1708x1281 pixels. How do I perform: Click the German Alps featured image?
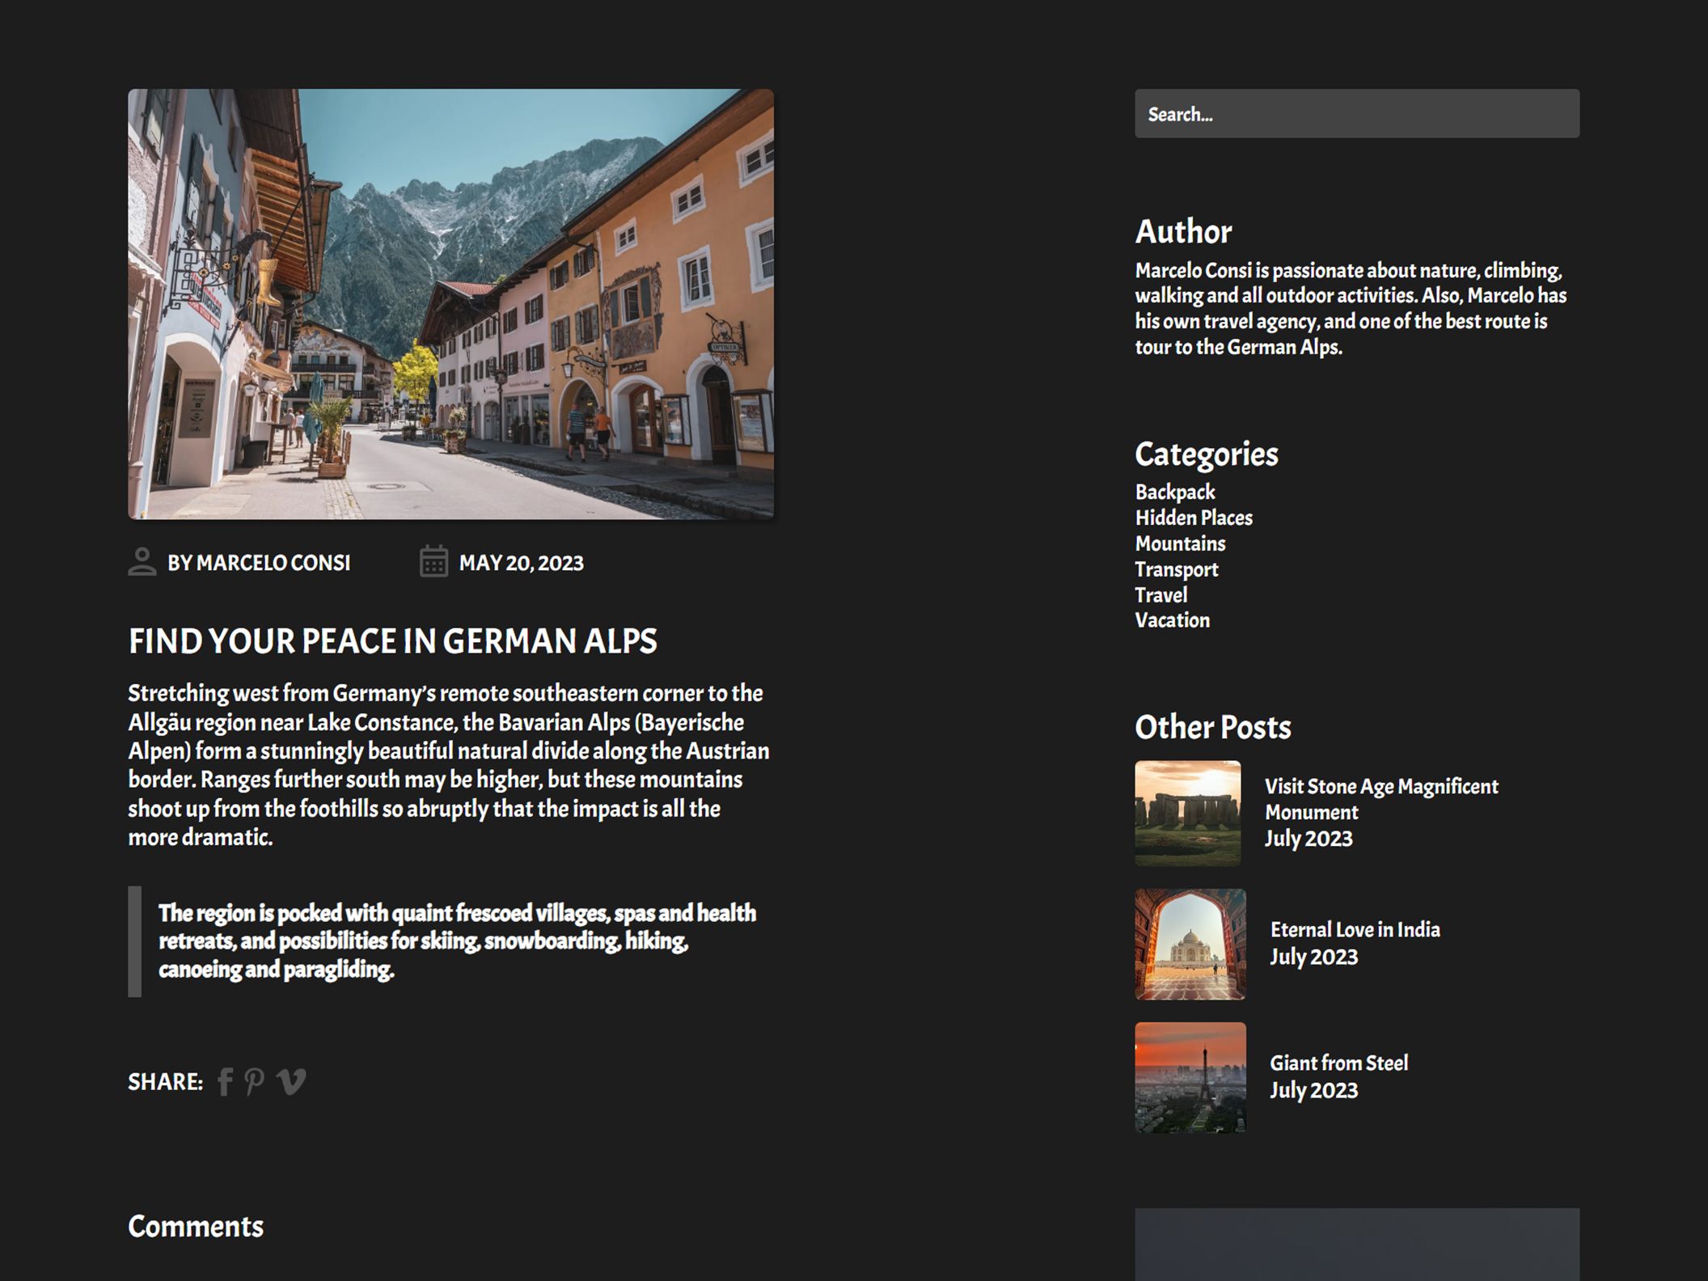pos(450,304)
